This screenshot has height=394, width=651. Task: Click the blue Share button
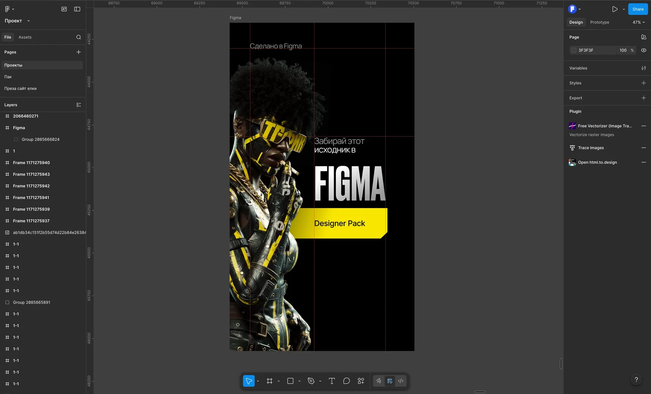pyautogui.click(x=637, y=9)
